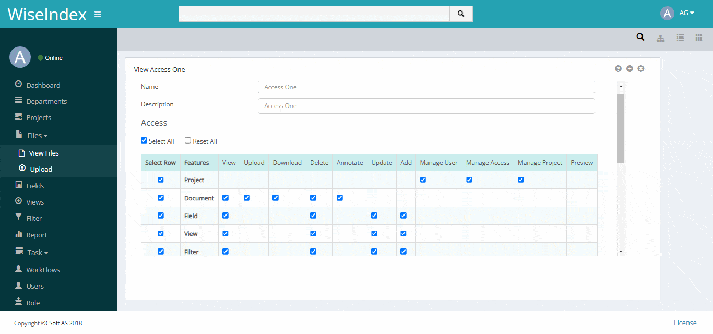Switch to the list view icon
This screenshot has width=713, height=334.
coord(680,37)
